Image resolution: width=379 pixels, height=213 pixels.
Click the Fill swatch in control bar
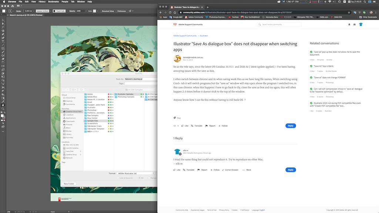pyautogui.click(x=4, y=11)
